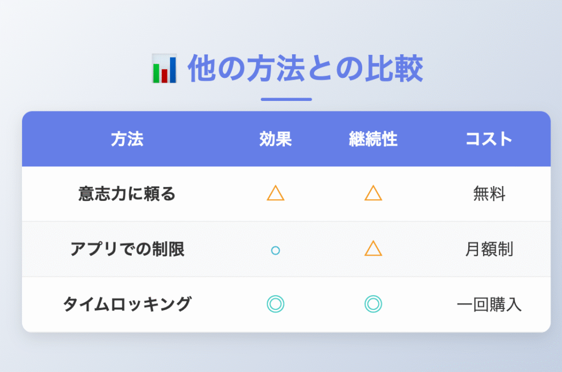Click the 方法 column header
Image resolution: width=562 pixels, height=372 pixels.
pyautogui.click(x=127, y=139)
